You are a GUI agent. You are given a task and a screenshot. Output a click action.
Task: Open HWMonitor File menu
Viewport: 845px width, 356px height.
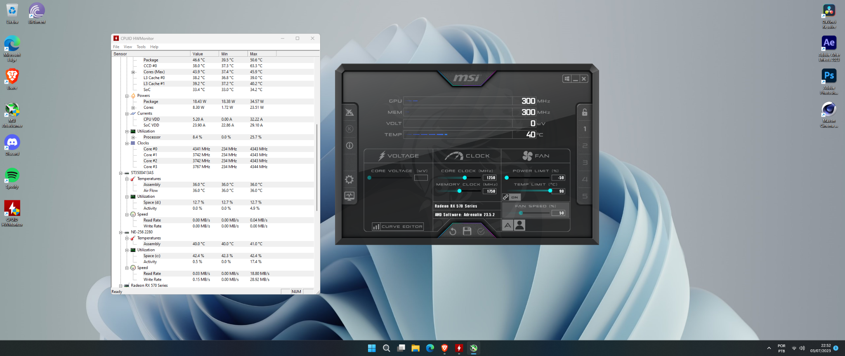(116, 47)
